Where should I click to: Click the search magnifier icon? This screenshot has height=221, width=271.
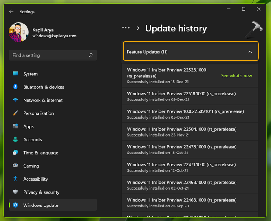point(91,55)
